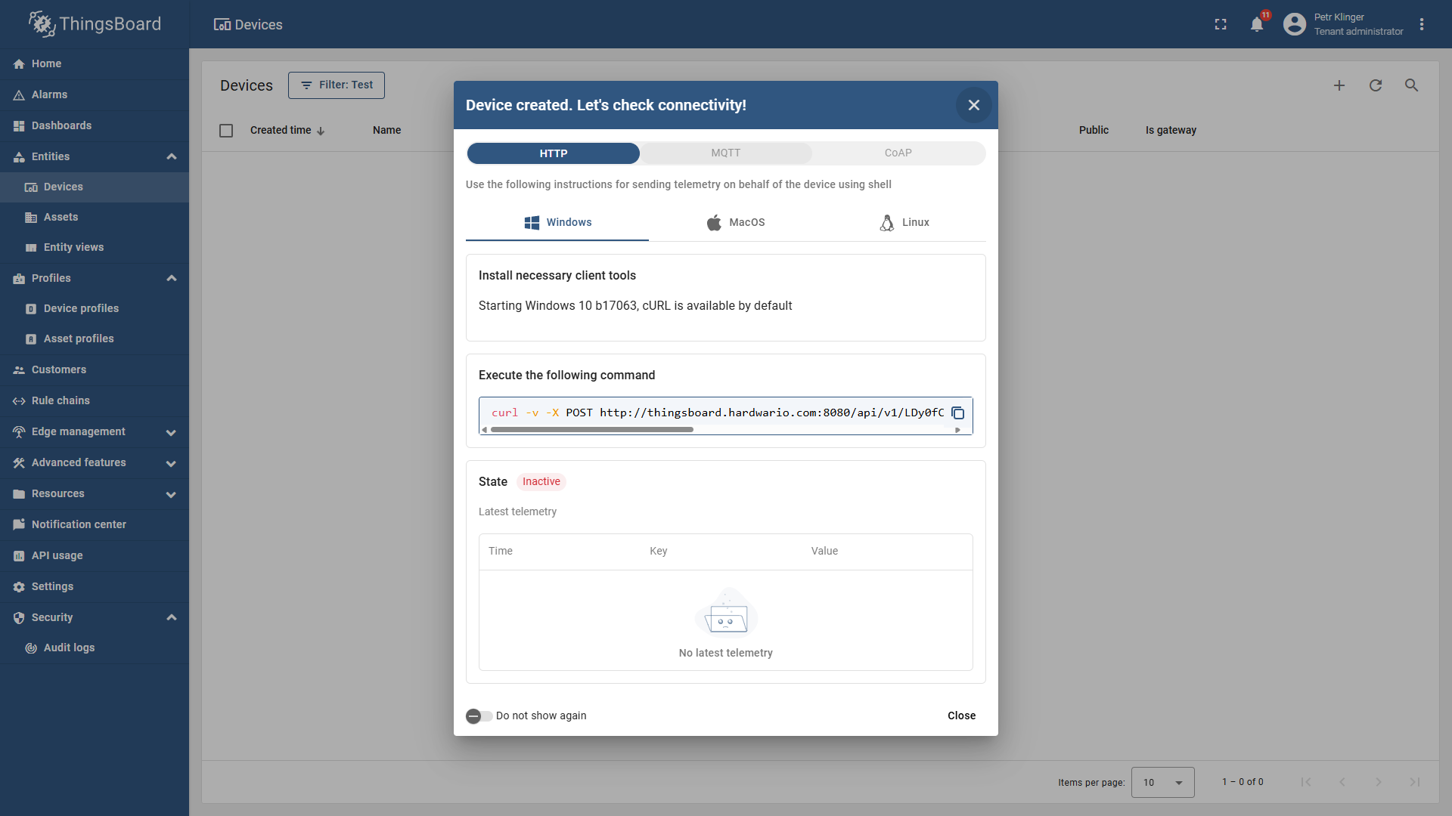Refresh the devices list

1376,85
